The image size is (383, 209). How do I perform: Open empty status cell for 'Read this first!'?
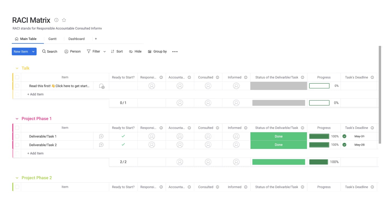click(279, 86)
